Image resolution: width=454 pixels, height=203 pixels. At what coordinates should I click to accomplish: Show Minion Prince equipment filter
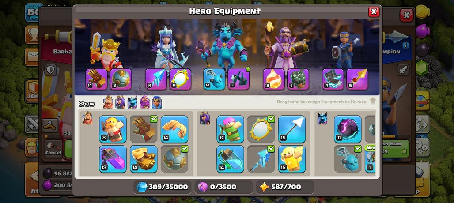[x=132, y=102]
